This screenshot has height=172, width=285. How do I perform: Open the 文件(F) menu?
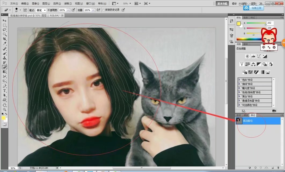click(14, 3)
